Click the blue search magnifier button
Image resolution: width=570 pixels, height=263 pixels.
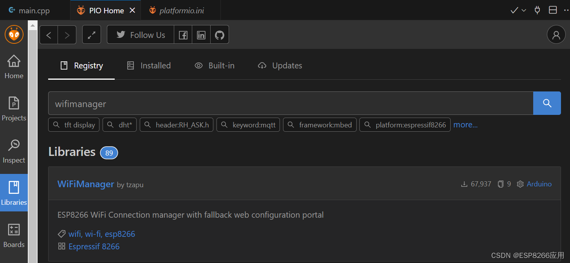tap(547, 103)
